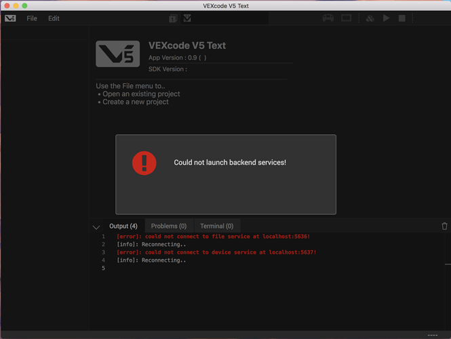The height and width of the screenshot is (339, 451).
Task: Click 'Create a new project' text
Action: 136,102
